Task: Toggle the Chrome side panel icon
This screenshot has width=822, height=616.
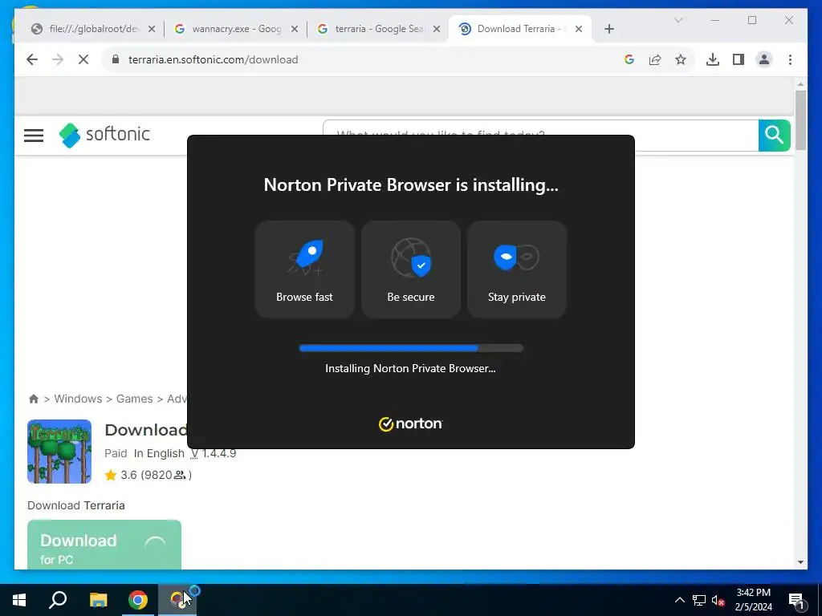Action: (x=739, y=59)
